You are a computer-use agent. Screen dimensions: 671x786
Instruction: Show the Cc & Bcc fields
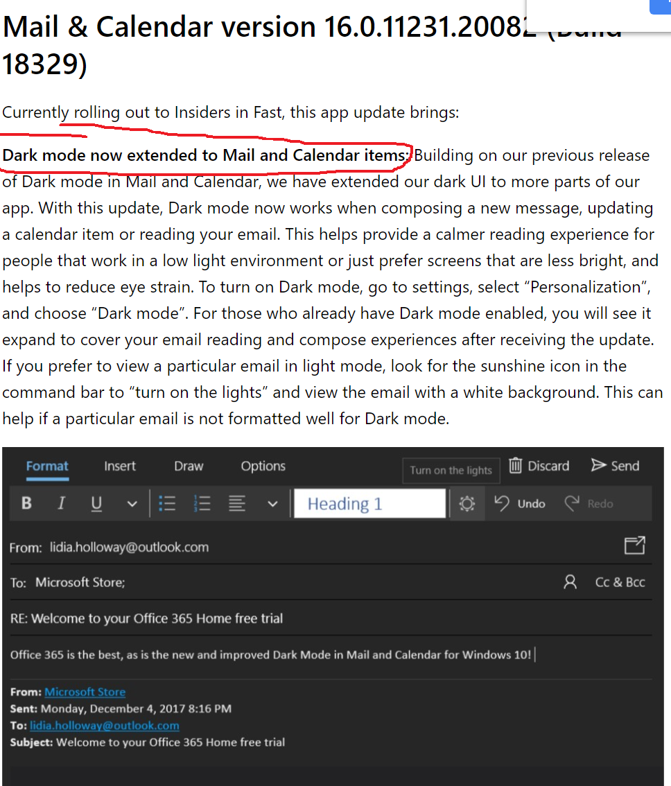coord(620,582)
